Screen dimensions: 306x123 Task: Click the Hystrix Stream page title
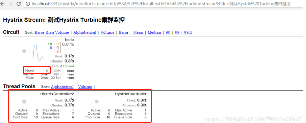click(x=64, y=20)
